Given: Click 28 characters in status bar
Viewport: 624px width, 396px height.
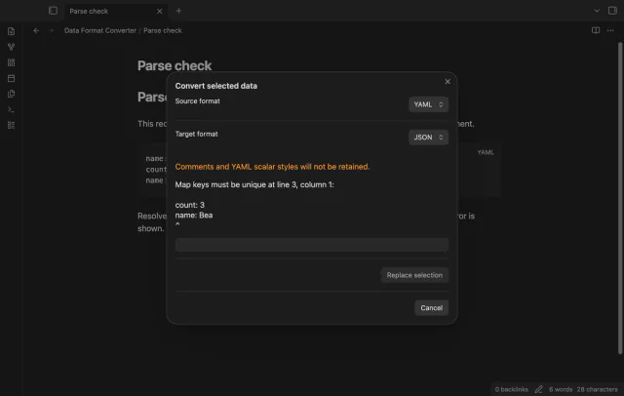Looking at the screenshot, I should coord(597,389).
